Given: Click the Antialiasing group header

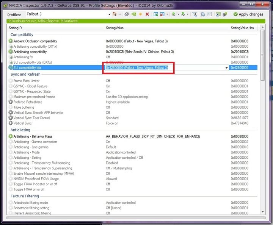Looking at the screenshot, I should pyautogui.click(x=20, y=130).
